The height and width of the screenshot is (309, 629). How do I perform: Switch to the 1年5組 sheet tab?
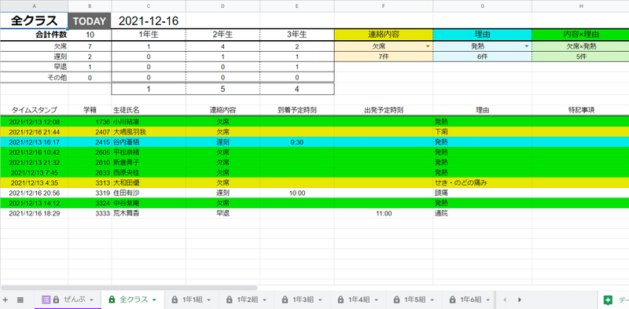(x=414, y=300)
